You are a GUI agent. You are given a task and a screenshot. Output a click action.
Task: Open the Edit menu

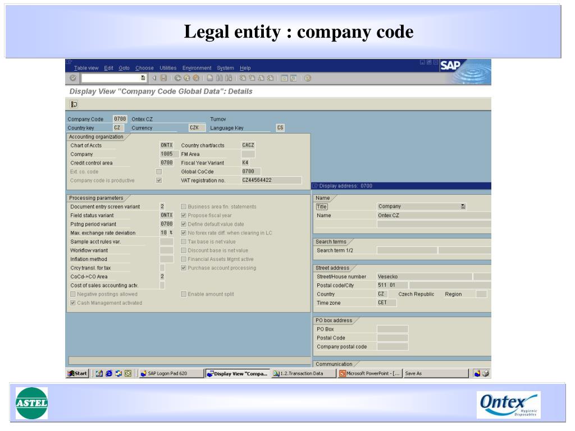(108, 68)
